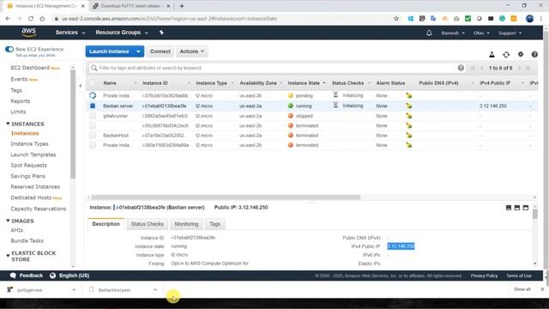This screenshot has height=309, width=549.
Task: Sort by Instance State column header
Action: [304, 83]
